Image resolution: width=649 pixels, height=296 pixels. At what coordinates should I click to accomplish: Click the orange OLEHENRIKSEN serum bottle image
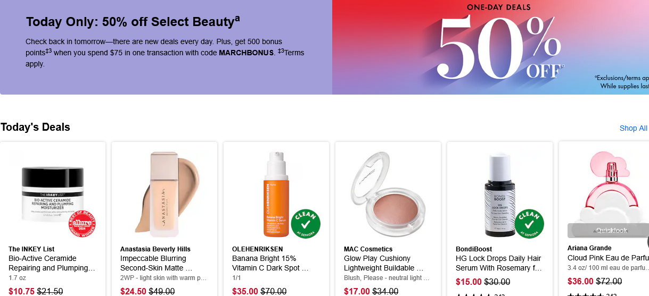(275, 194)
